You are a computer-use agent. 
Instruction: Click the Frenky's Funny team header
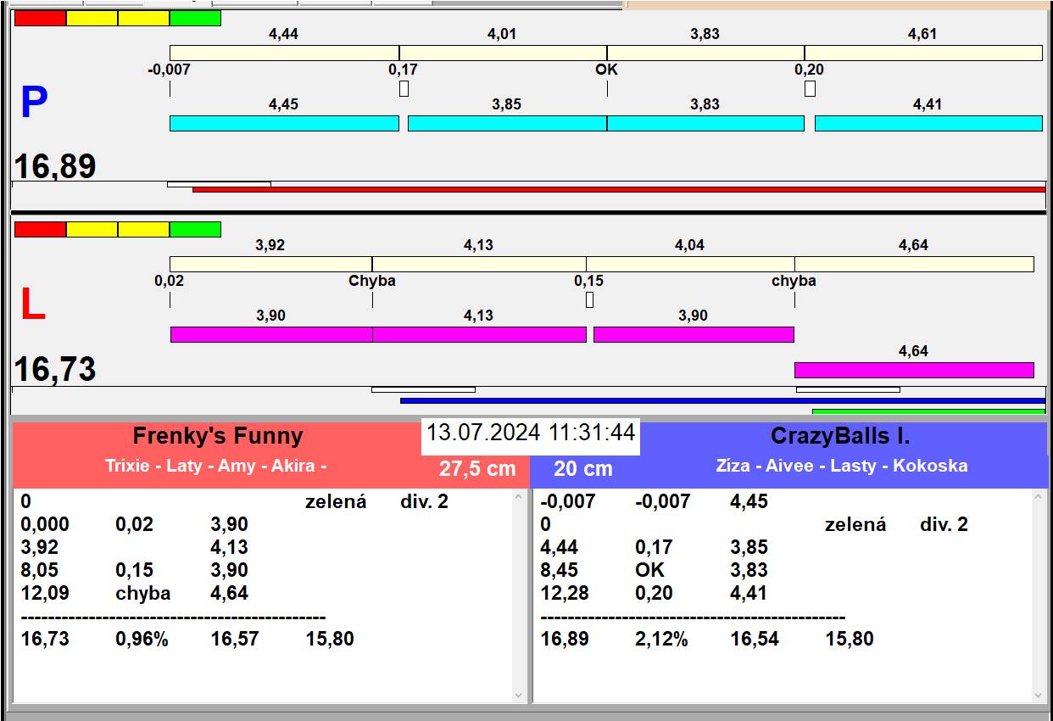click(x=218, y=436)
